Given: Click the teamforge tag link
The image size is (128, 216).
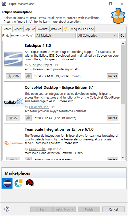Looking at the screenshot, I should tap(66, 111).
